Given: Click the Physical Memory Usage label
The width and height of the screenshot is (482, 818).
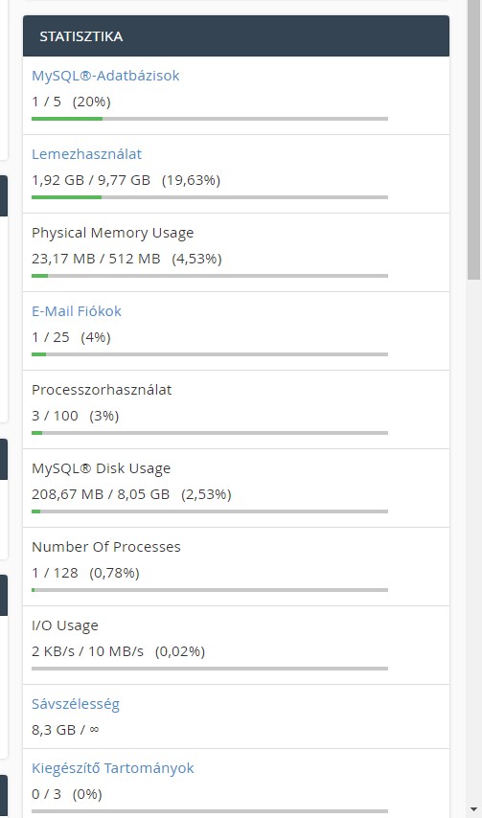Looking at the screenshot, I should point(113,233).
